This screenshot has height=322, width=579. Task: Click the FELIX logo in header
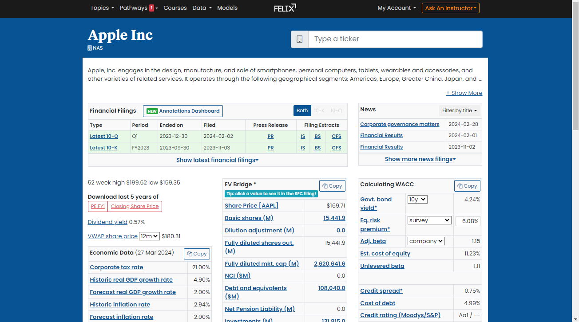(285, 8)
